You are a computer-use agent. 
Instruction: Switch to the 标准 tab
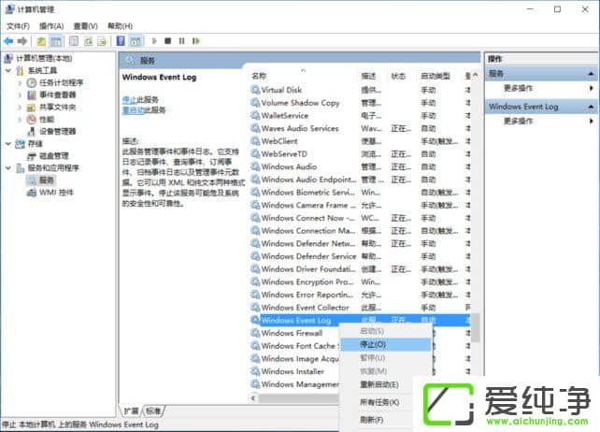(153, 410)
